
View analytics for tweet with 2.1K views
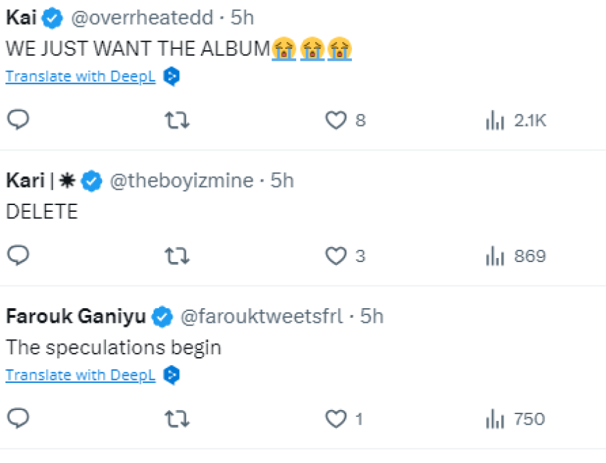[495, 121]
